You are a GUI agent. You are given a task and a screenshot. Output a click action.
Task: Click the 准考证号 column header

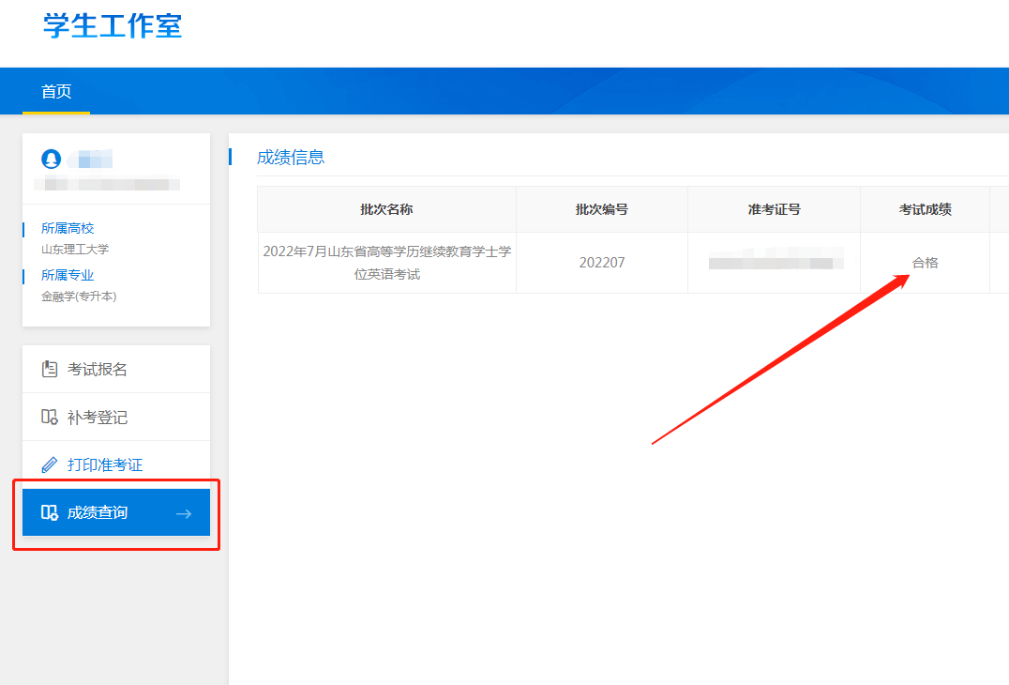[x=775, y=209]
